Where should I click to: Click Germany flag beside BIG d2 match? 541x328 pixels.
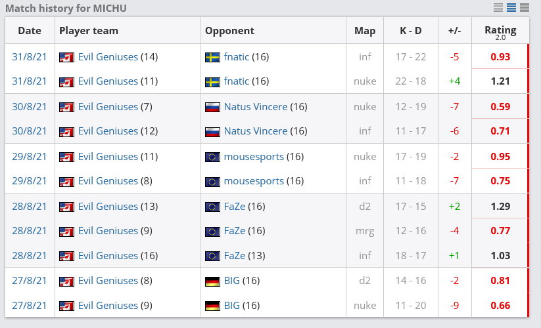pyautogui.click(x=212, y=281)
